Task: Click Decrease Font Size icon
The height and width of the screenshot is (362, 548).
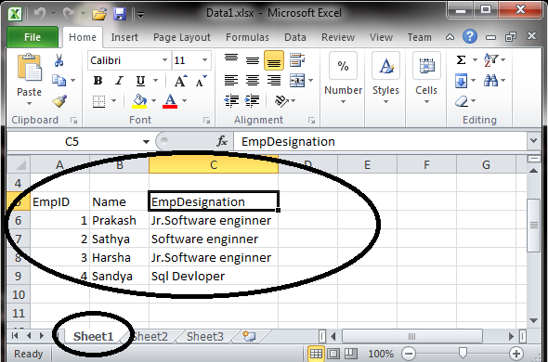Action: [x=201, y=81]
